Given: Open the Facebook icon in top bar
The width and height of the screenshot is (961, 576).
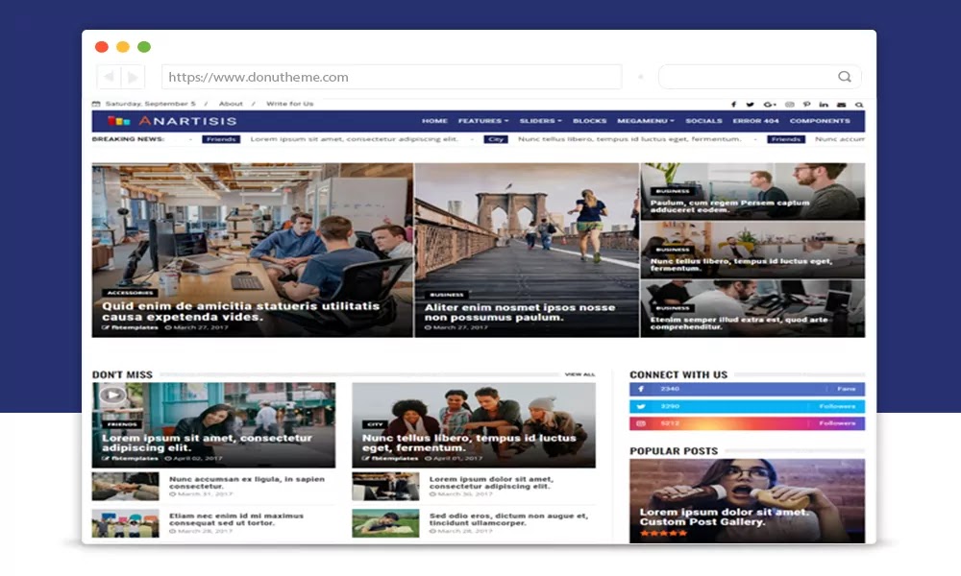Looking at the screenshot, I should [733, 105].
